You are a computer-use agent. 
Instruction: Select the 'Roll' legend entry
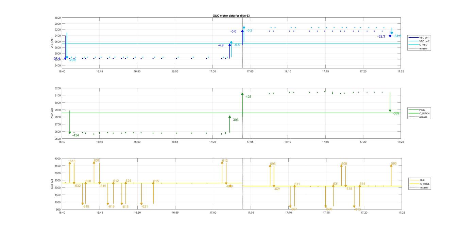pyautogui.click(x=417, y=180)
